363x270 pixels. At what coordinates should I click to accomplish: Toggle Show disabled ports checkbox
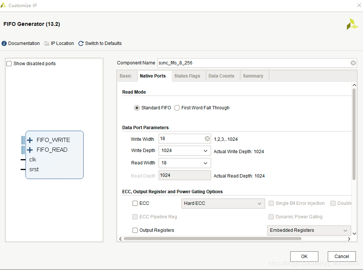coord(9,64)
